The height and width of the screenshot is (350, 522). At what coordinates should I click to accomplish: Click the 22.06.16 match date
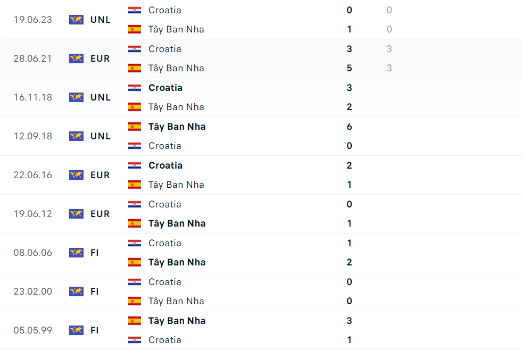(33, 175)
